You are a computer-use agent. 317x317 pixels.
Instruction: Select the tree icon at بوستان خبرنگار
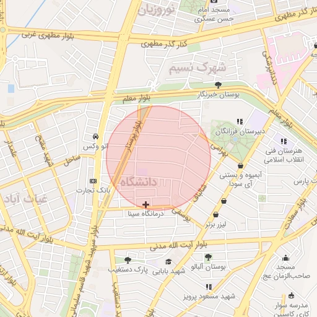218,85
